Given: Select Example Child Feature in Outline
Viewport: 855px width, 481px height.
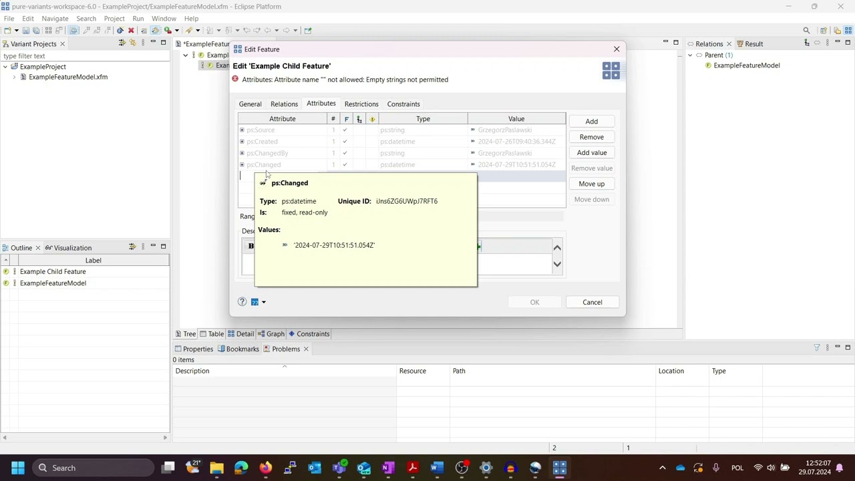Looking at the screenshot, I should point(53,272).
